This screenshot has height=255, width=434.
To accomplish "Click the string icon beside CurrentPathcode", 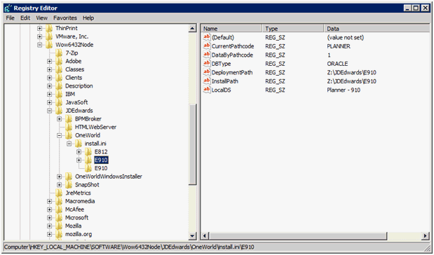I will [x=206, y=46].
